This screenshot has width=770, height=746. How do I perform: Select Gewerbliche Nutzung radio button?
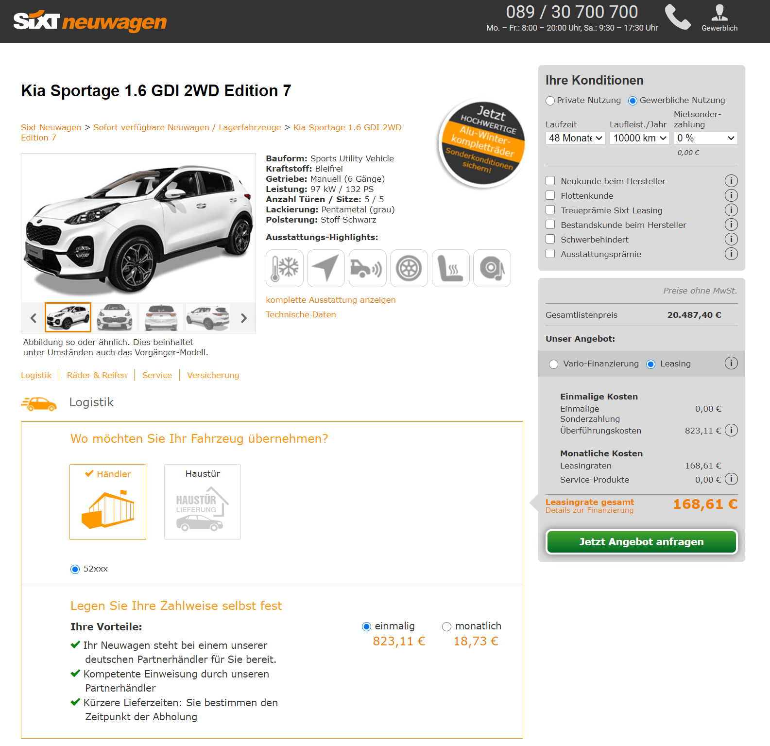633,101
